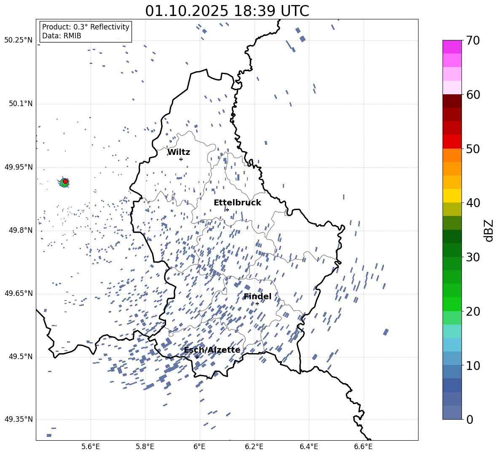The height and width of the screenshot is (455, 499).
Task: Click the Esch/Alzette city label
Action: [x=212, y=350]
